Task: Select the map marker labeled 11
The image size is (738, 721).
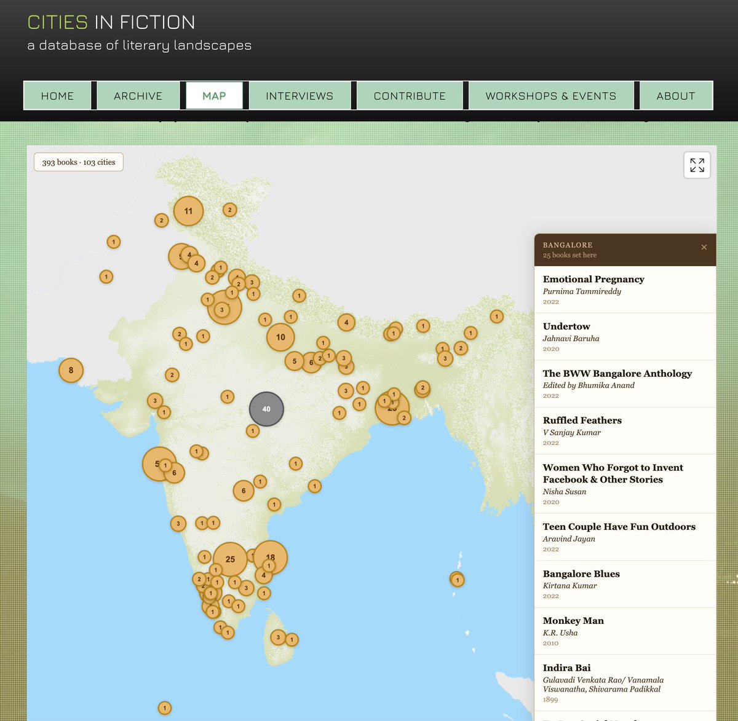Action: 188,211
